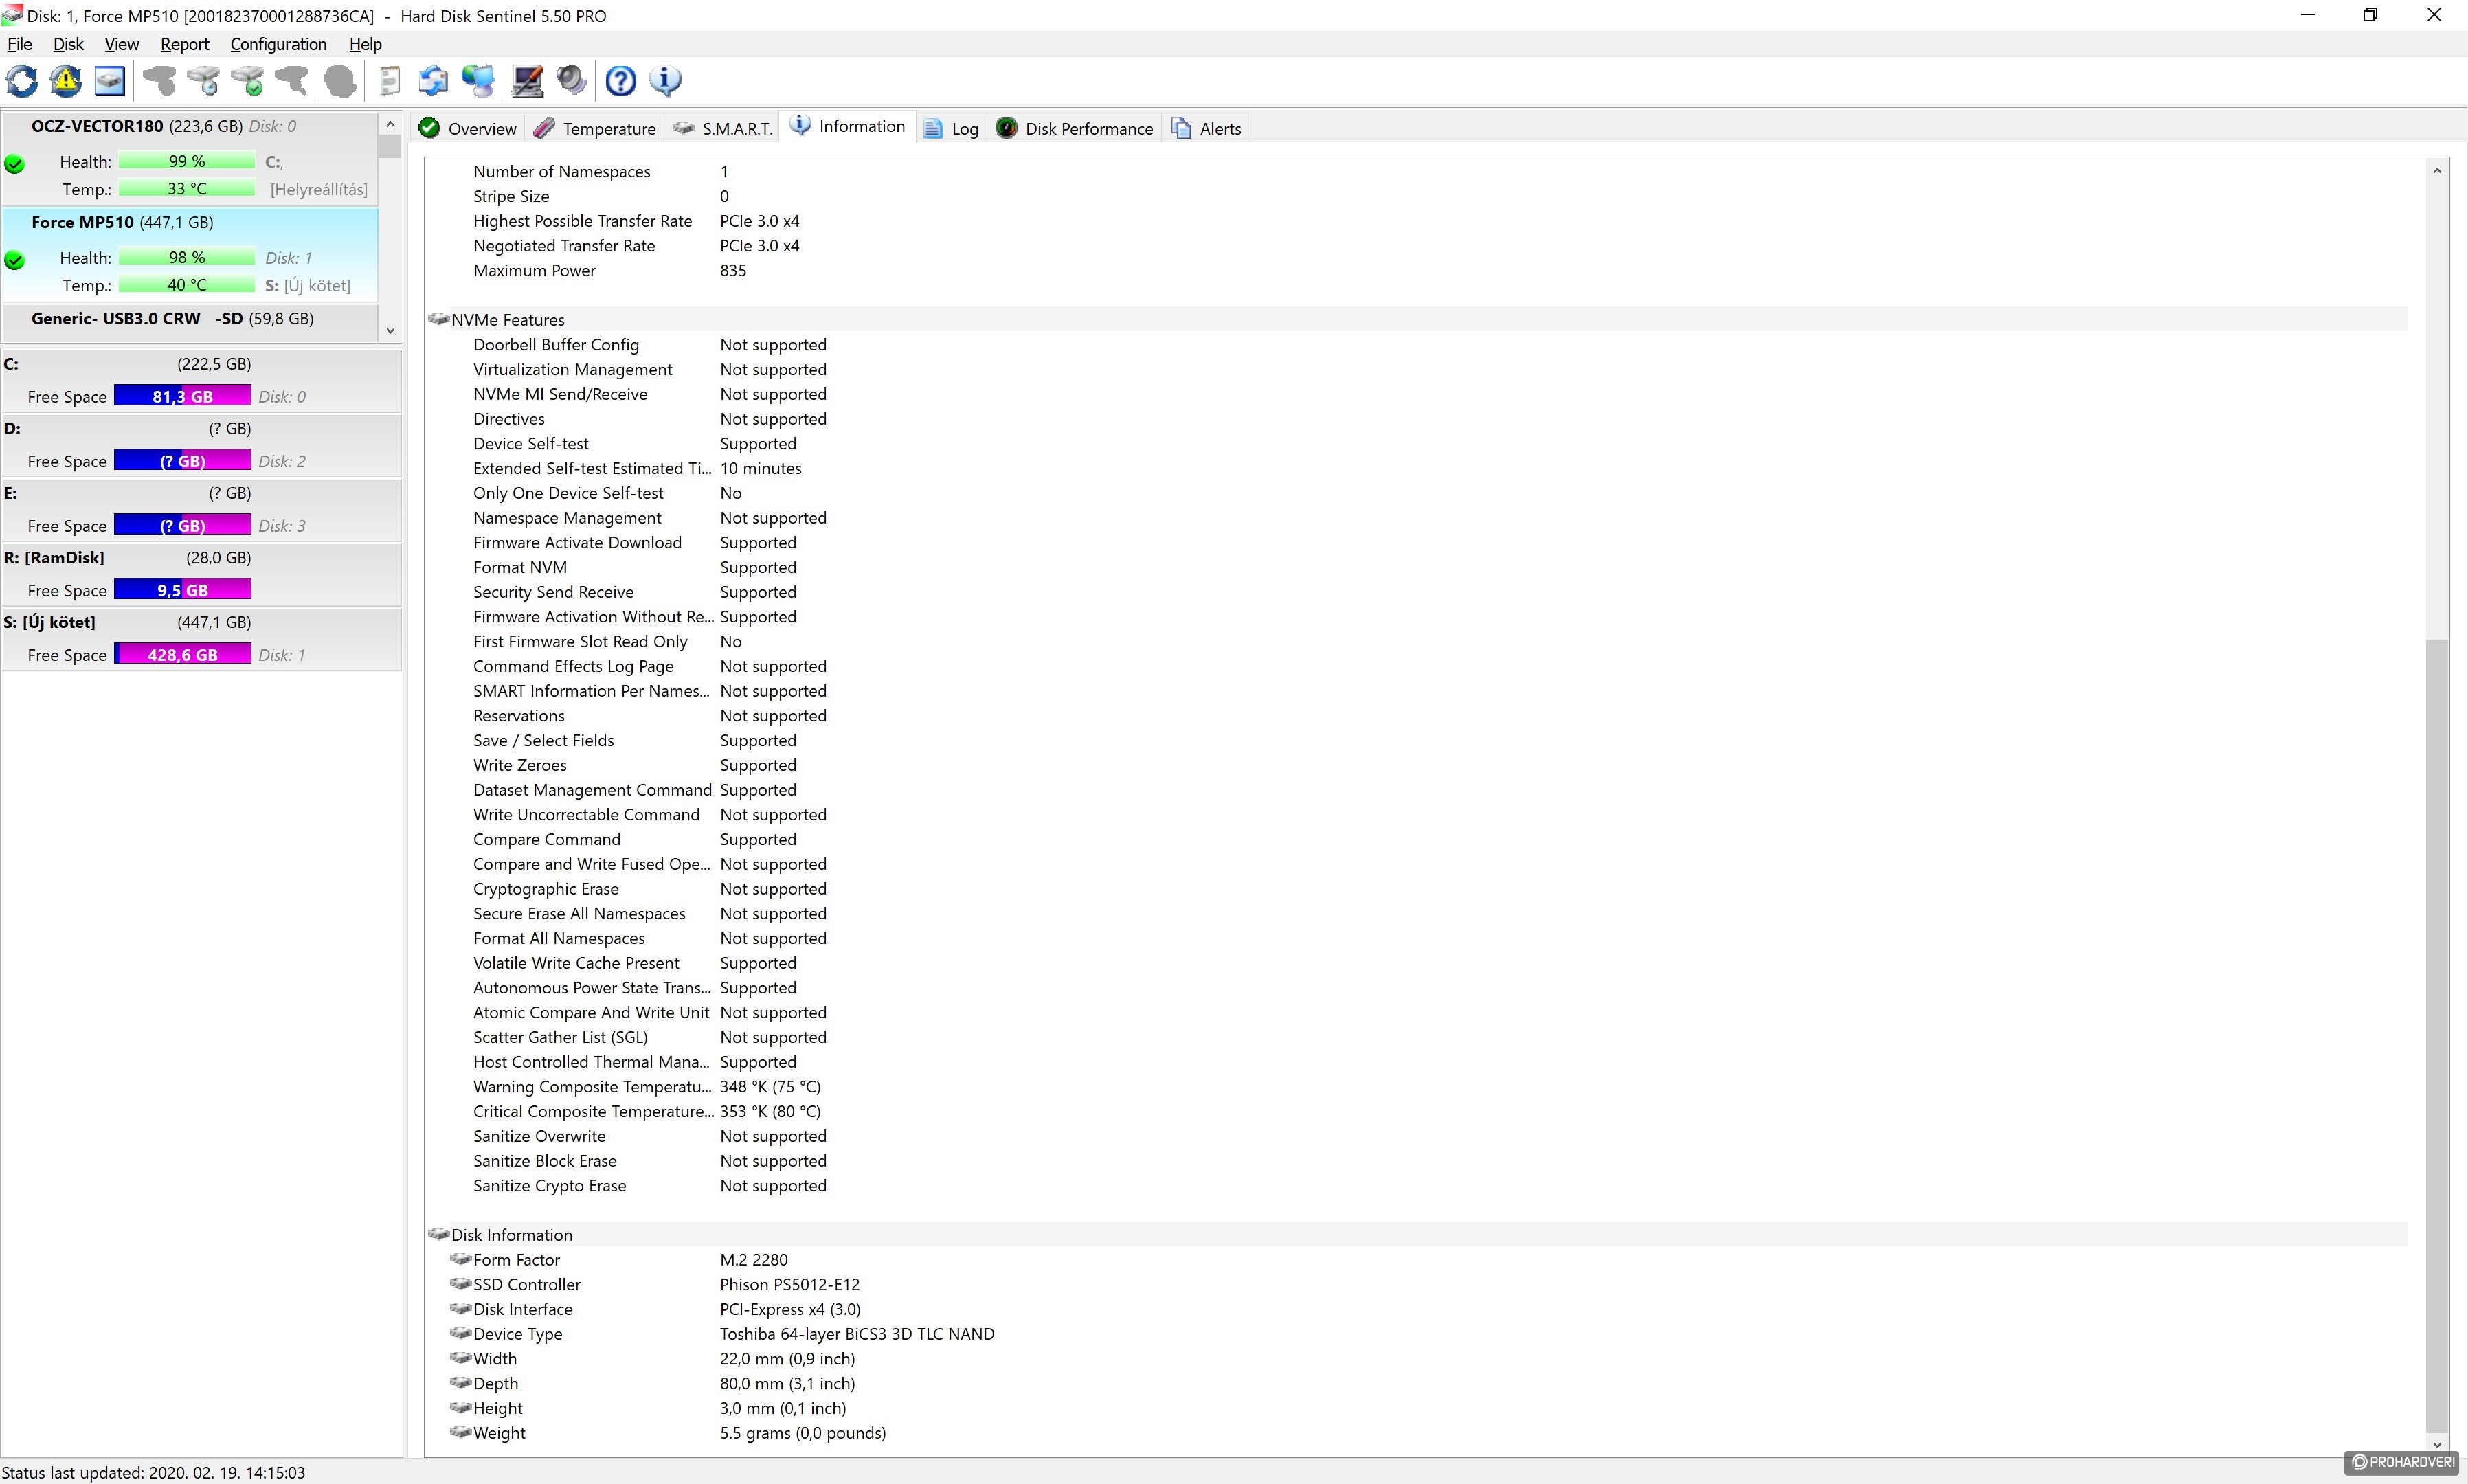Click the disk with green checkmark toolbar icon
Viewport: 2468px width, 1484px height.
pos(247,81)
